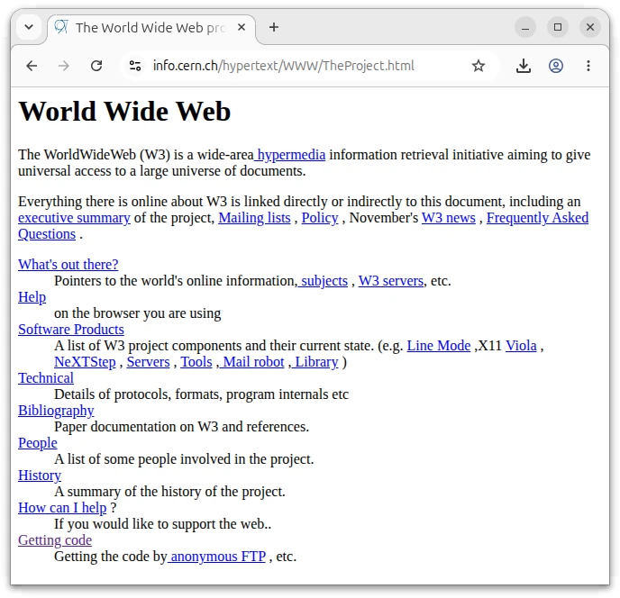Image resolution: width=620 pixels, height=598 pixels.
Task: Follow the How can I help link
Action: click(x=62, y=508)
